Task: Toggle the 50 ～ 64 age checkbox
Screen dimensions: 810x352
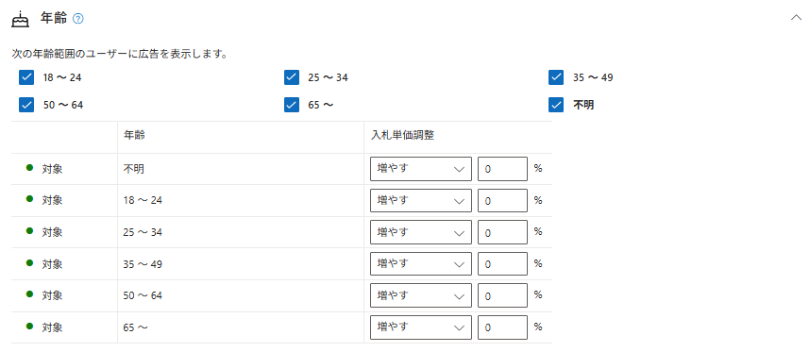Action: point(26,105)
